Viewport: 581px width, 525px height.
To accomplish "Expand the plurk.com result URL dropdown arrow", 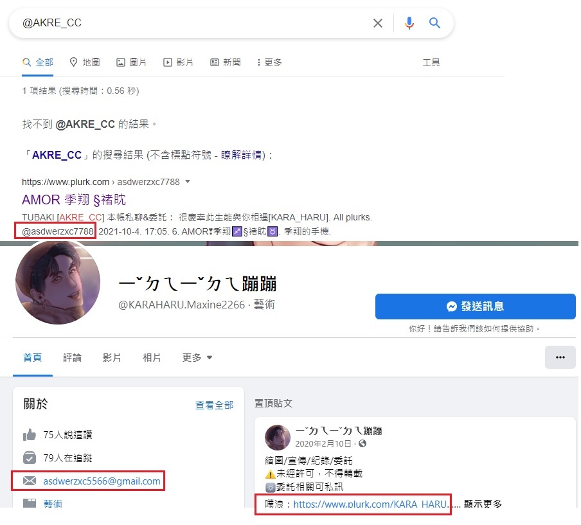I will [188, 182].
